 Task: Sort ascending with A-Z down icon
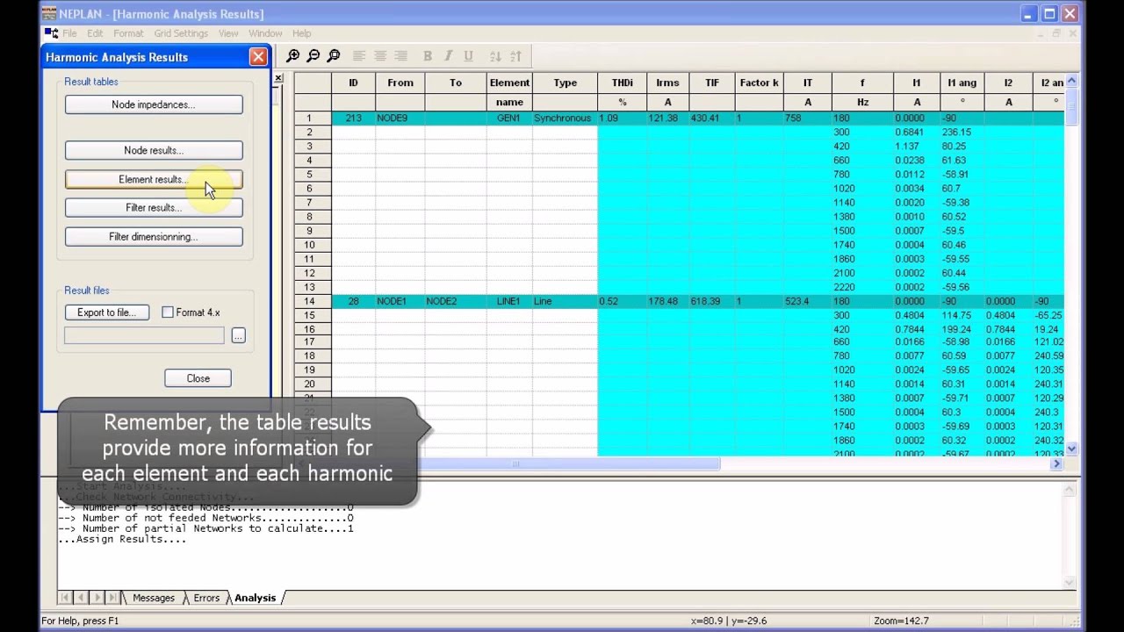tap(495, 56)
